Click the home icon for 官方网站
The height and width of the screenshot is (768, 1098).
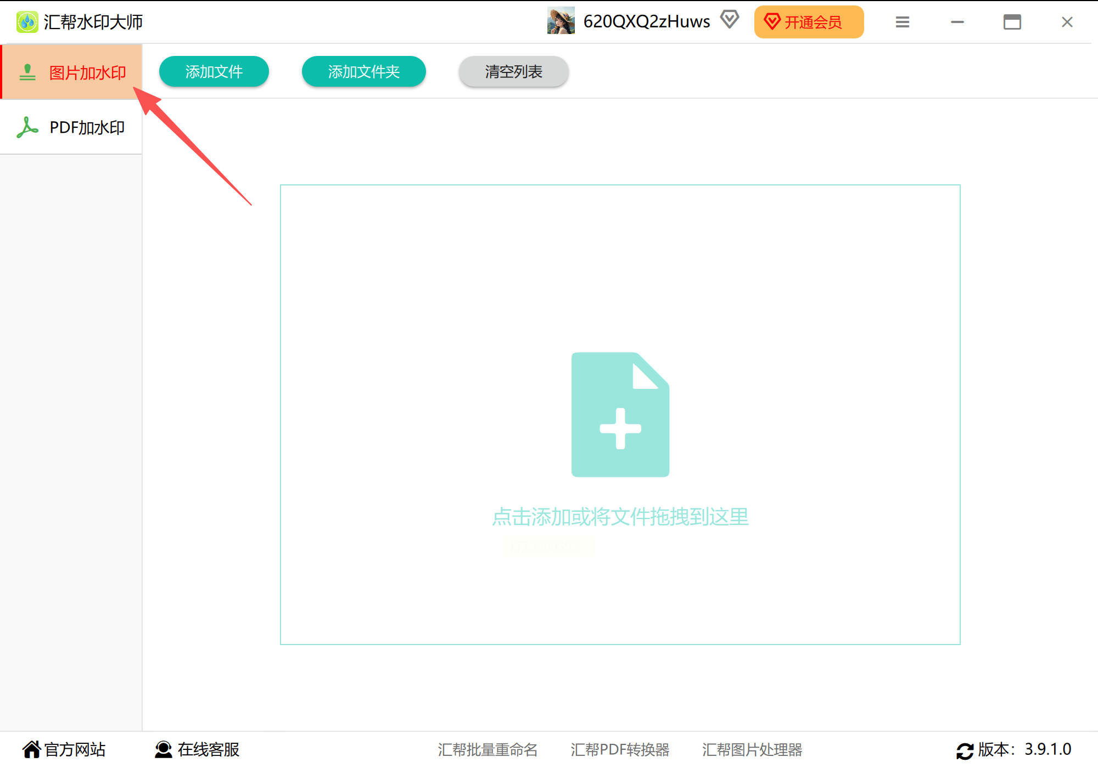tap(31, 749)
